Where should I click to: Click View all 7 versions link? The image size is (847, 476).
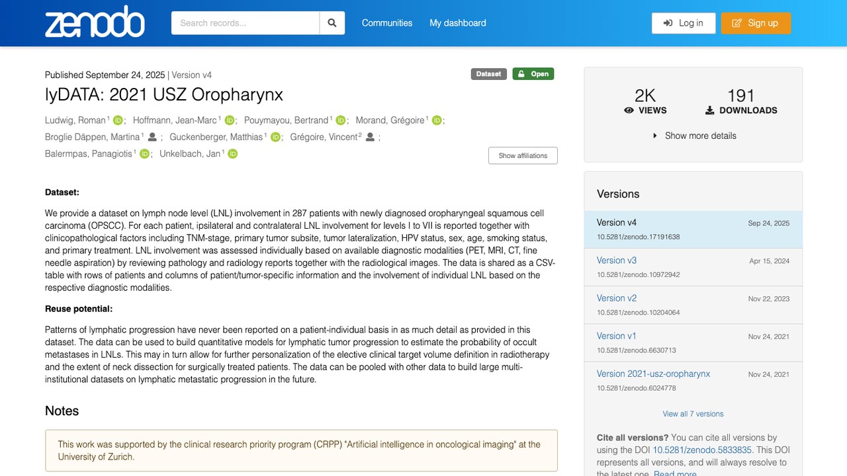(x=693, y=414)
